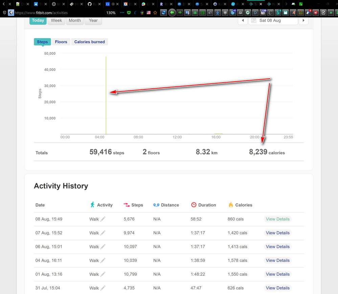Image resolution: width=338 pixels, height=294 pixels.
Task: Click the teal floppy disk save icon
Action: (x=286, y=13)
